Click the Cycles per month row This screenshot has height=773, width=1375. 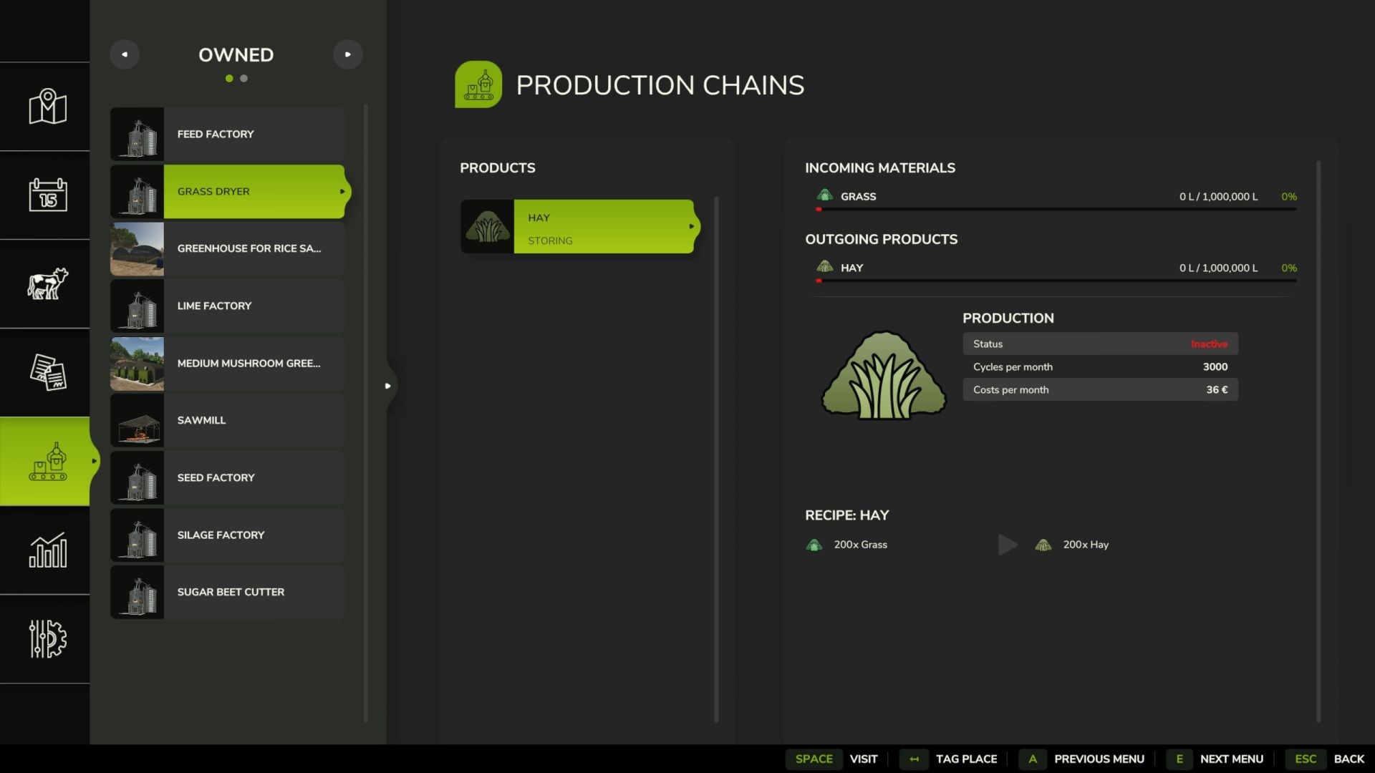(1100, 367)
